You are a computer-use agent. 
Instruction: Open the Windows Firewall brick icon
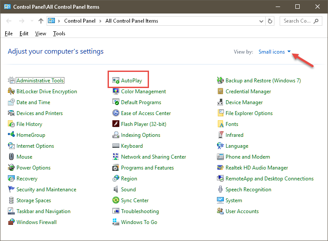[11, 222]
